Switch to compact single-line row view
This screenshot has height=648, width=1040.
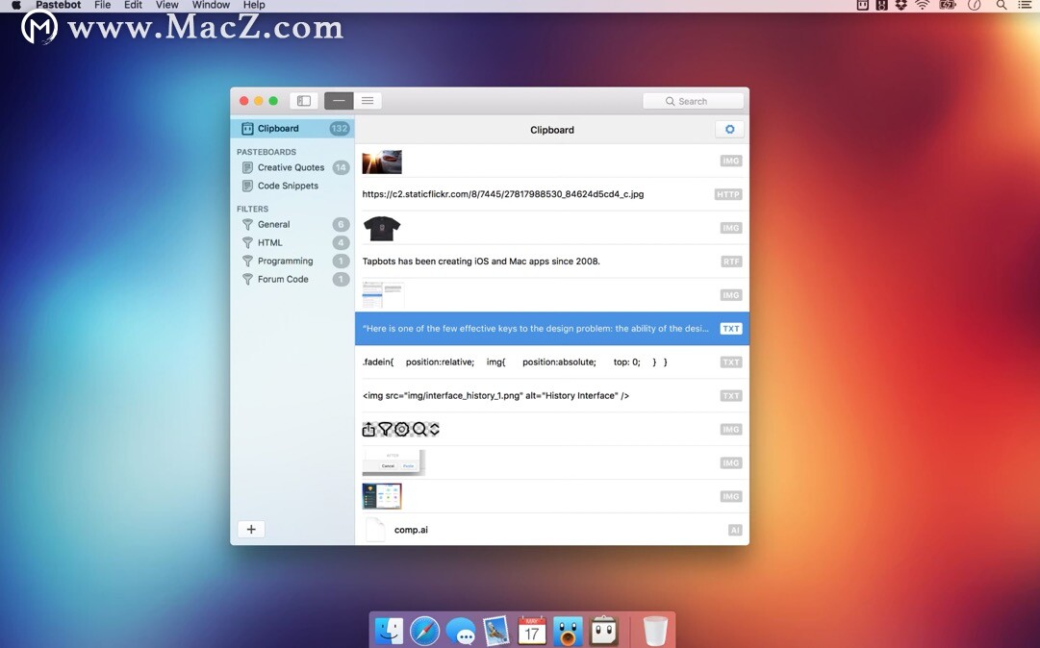(x=339, y=101)
